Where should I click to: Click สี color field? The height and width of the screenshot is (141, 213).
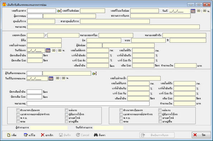point(188,41)
